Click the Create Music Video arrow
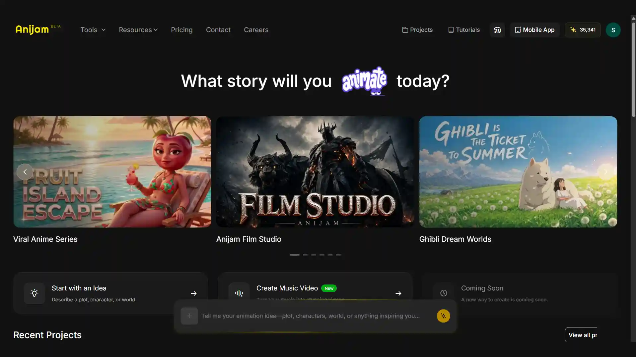This screenshot has height=357, width=636. click(x=398, y=293)
